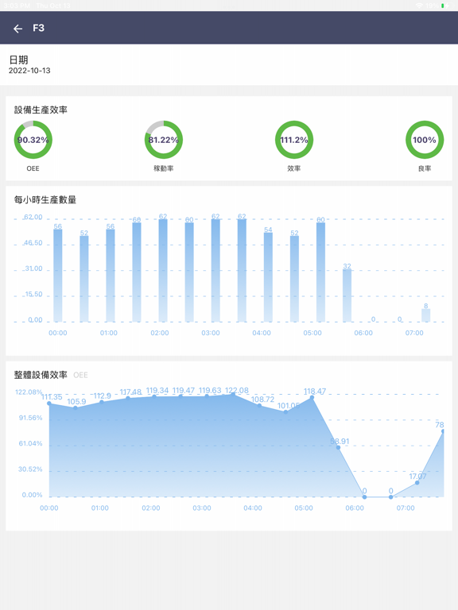Tap the 105.9 data point on OEE line
The height and width of the screenshot is (610, 458).
pyautogui.click(x=76, y=407)
